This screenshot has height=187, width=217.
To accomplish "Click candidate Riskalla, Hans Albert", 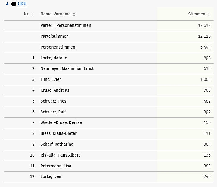I will (60, 155).
